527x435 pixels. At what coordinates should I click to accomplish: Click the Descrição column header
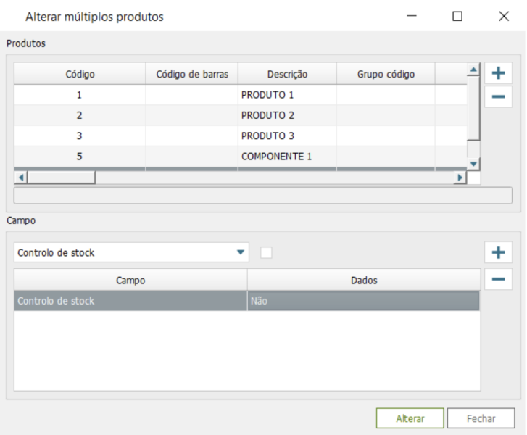click(x=287, y=74)
